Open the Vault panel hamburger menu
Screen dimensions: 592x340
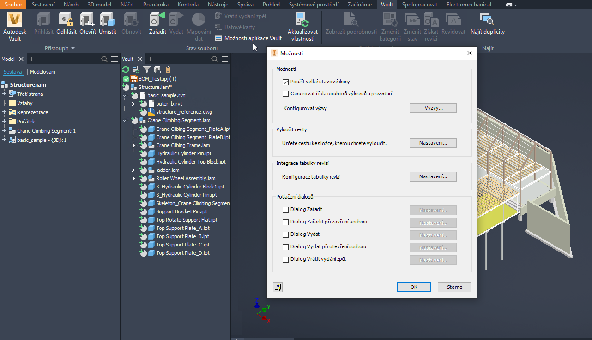click(x=225, y=59)
